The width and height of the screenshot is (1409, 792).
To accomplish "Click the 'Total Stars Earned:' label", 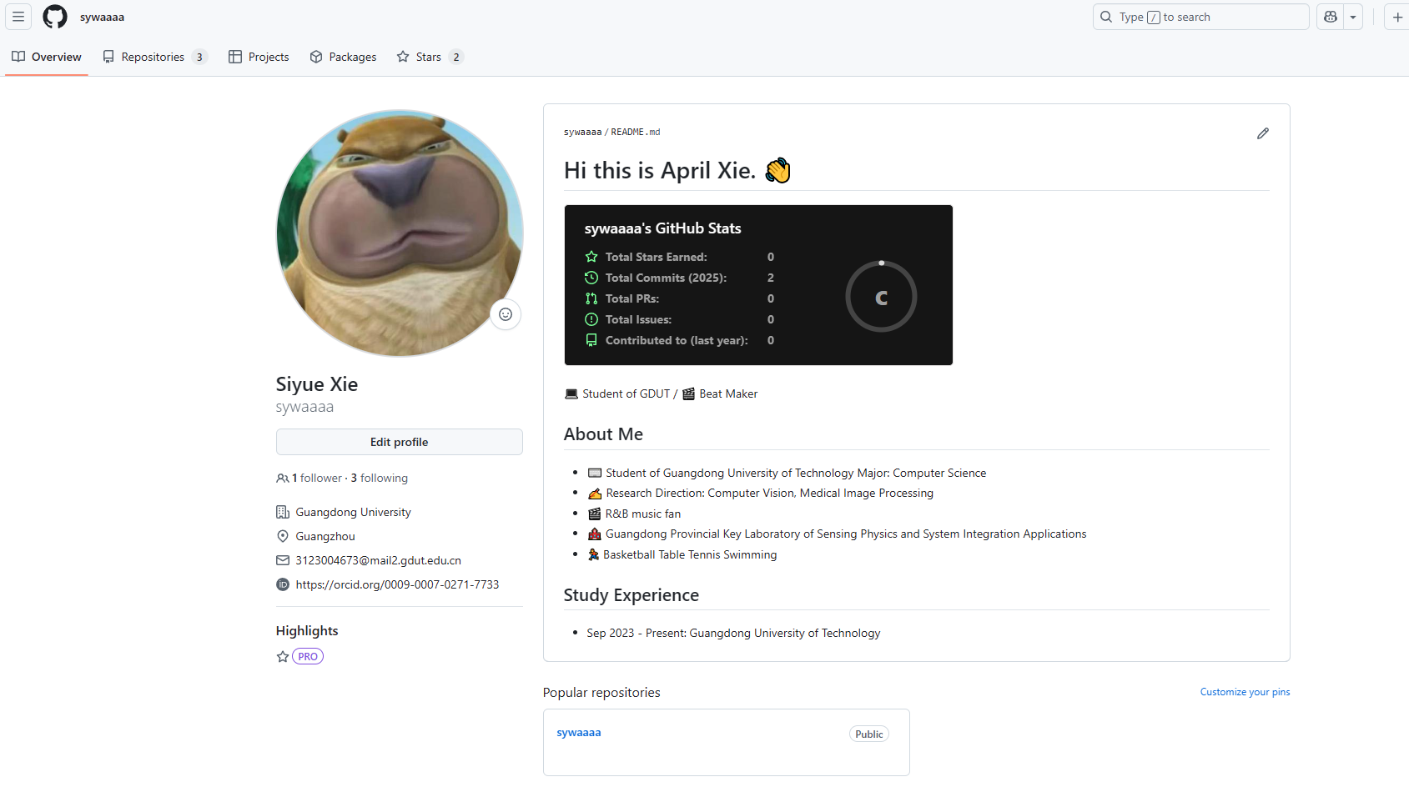I will click(x=657, y=257).
